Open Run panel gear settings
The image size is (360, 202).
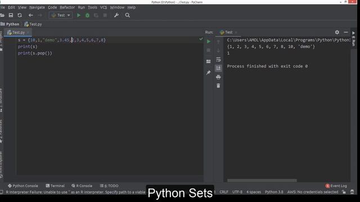coord(337,33)
